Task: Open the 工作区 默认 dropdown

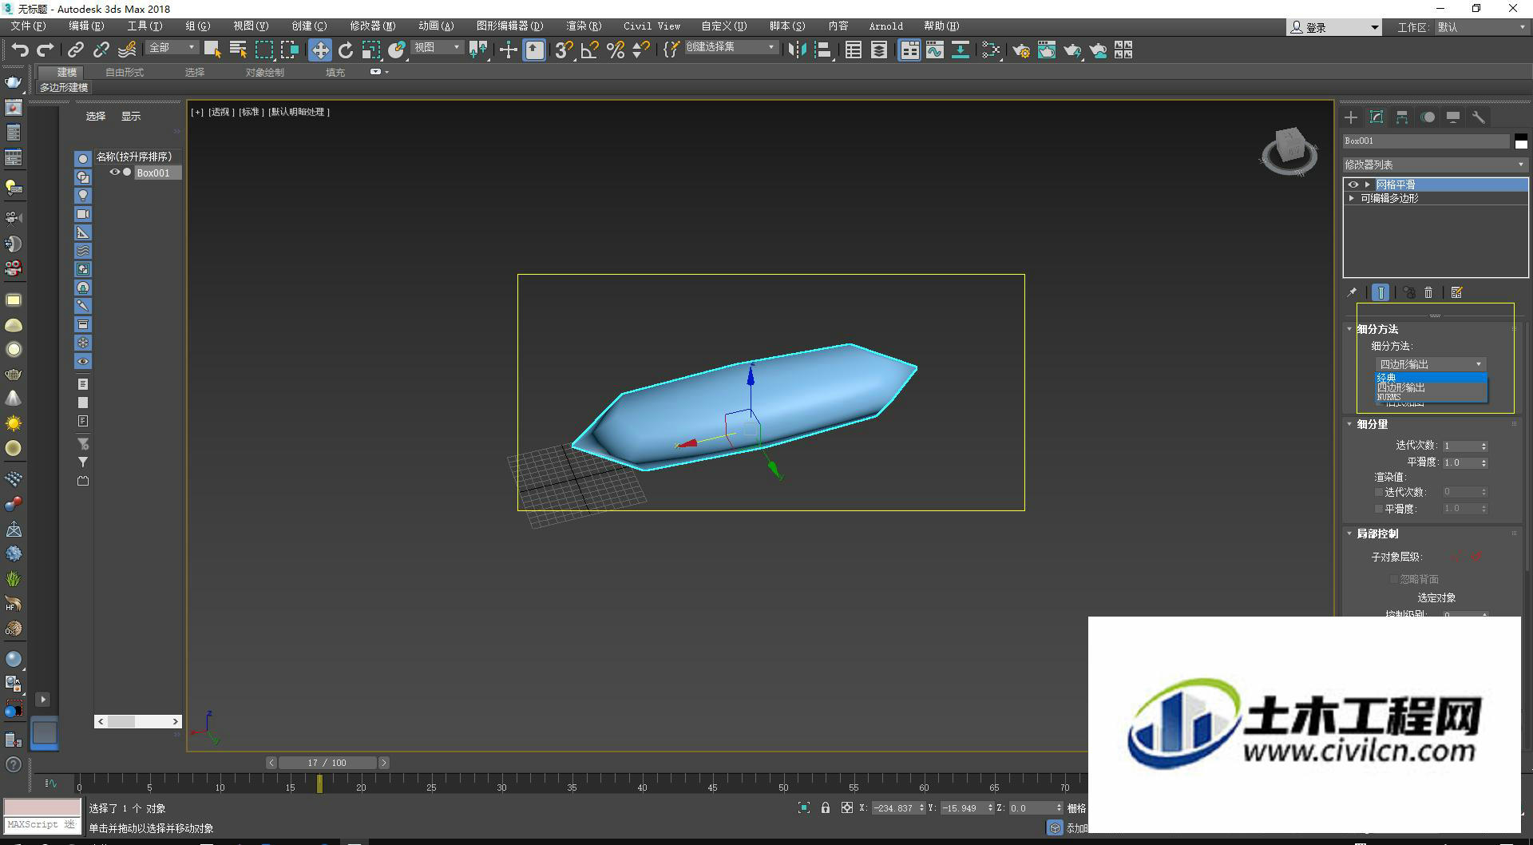Action: click(x=1481, y=27)
